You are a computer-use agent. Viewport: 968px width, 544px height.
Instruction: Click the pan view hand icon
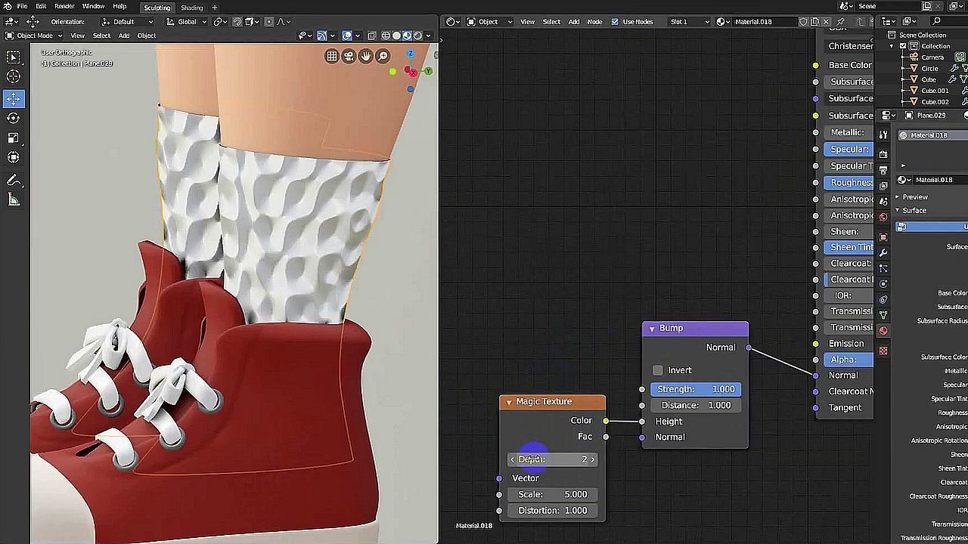pos(366,56)
